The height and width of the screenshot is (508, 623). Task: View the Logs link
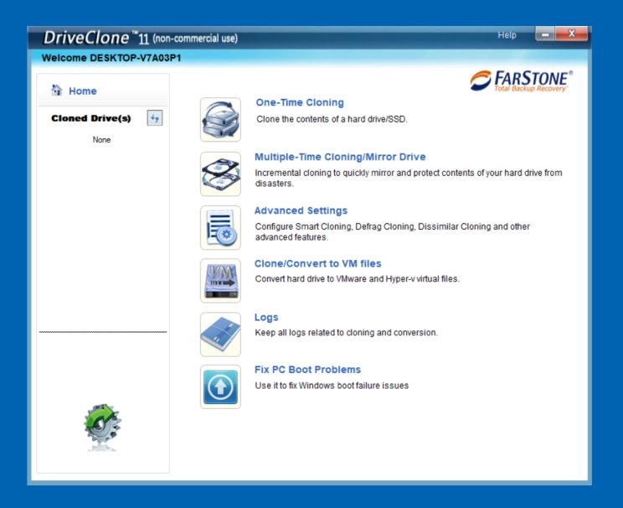(x=266, y=318)
